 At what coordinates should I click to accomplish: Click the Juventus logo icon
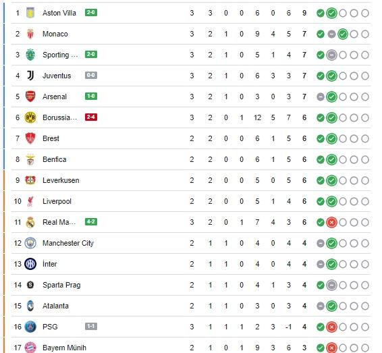click(x=30, y=76)
